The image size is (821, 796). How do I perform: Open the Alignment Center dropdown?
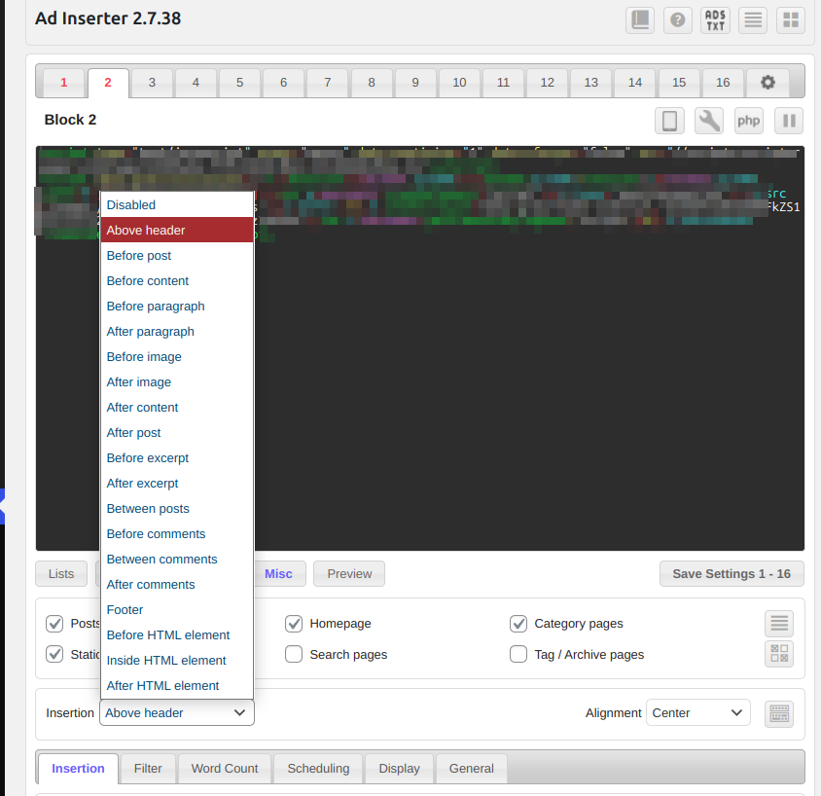697,713
